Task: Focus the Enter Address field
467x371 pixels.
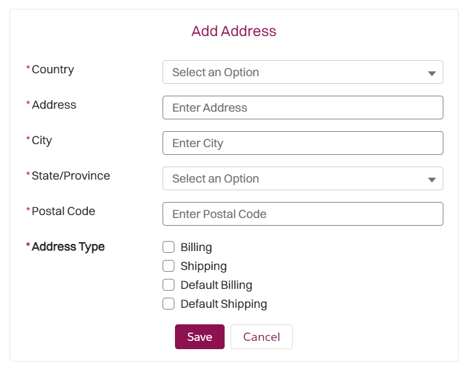Action: coord(302,108)
